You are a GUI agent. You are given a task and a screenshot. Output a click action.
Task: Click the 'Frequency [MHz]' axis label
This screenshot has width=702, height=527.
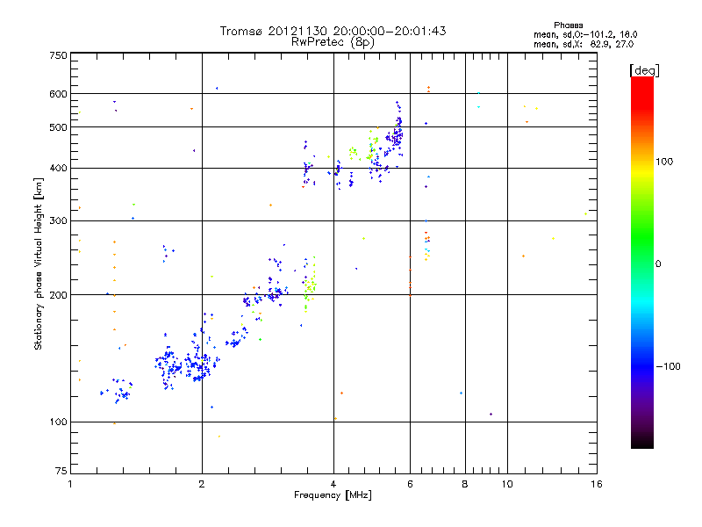coord(333,495)
